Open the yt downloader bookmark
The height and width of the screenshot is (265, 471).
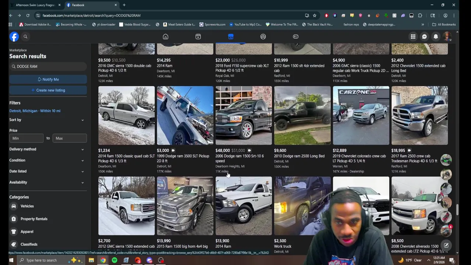pyautogui.click(x=104, y=24)
